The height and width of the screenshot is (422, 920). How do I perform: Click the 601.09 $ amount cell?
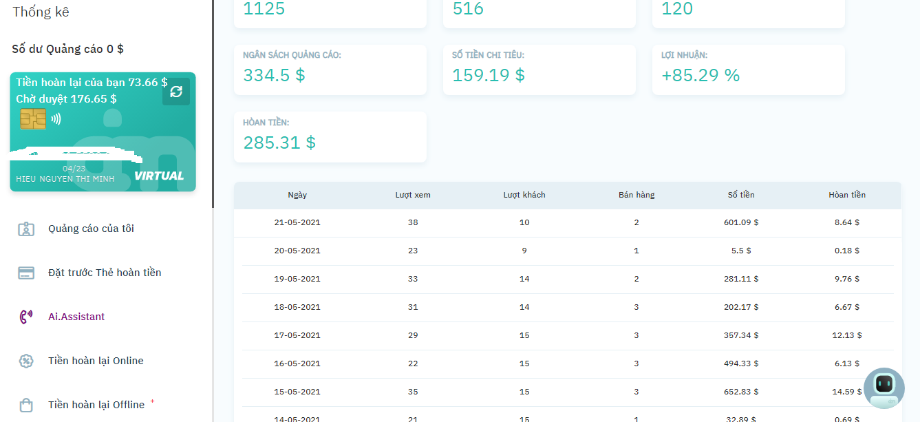point(741,222)
